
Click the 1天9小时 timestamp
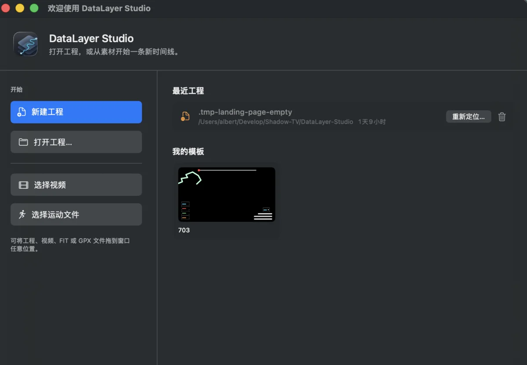click(372, 122)
